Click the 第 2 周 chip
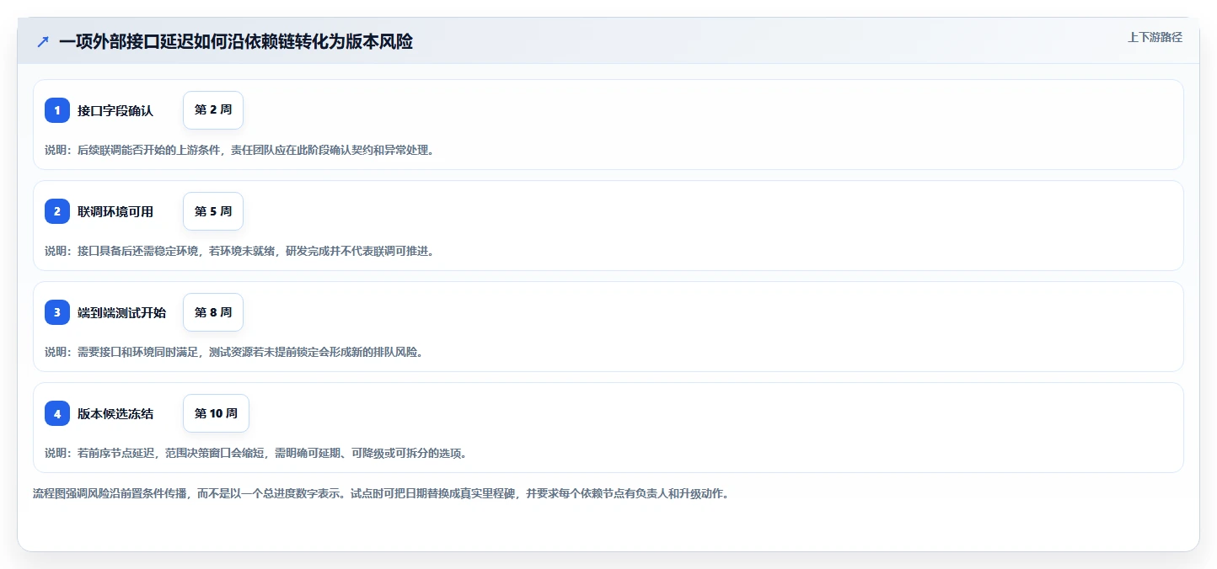The image size is (1217, 569). coord(213,110)
